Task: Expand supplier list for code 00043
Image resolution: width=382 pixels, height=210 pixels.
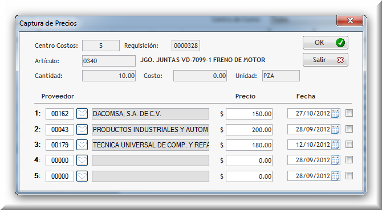Action: click(82, 130)
